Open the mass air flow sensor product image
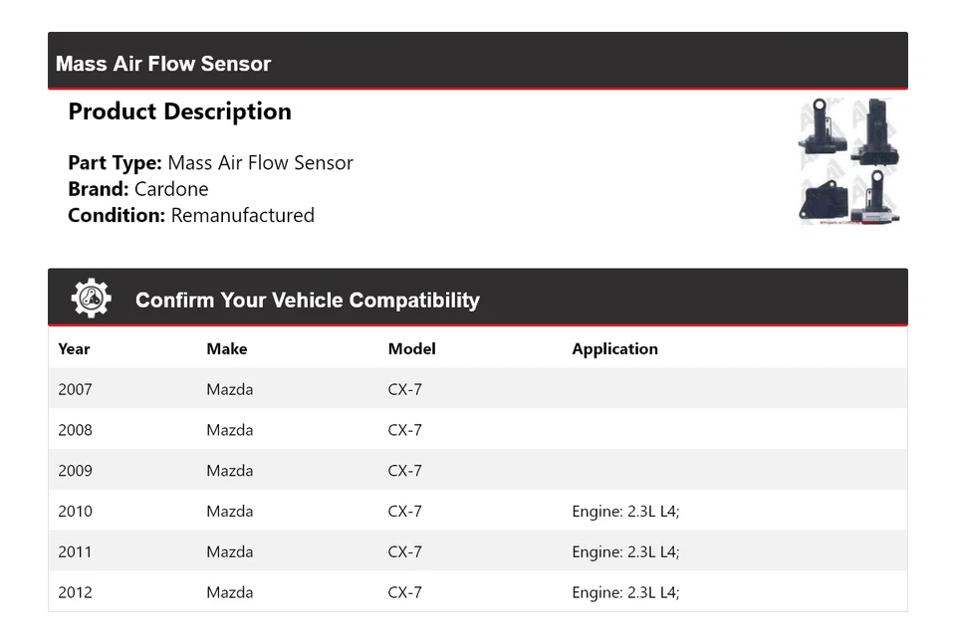This screenshot has height=644, width=956. 848,161
